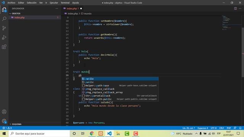The width and height of the screenshot is (244, 137).
Task: Choose first highlighted public suggestion
Action: [x=120, y=79]
